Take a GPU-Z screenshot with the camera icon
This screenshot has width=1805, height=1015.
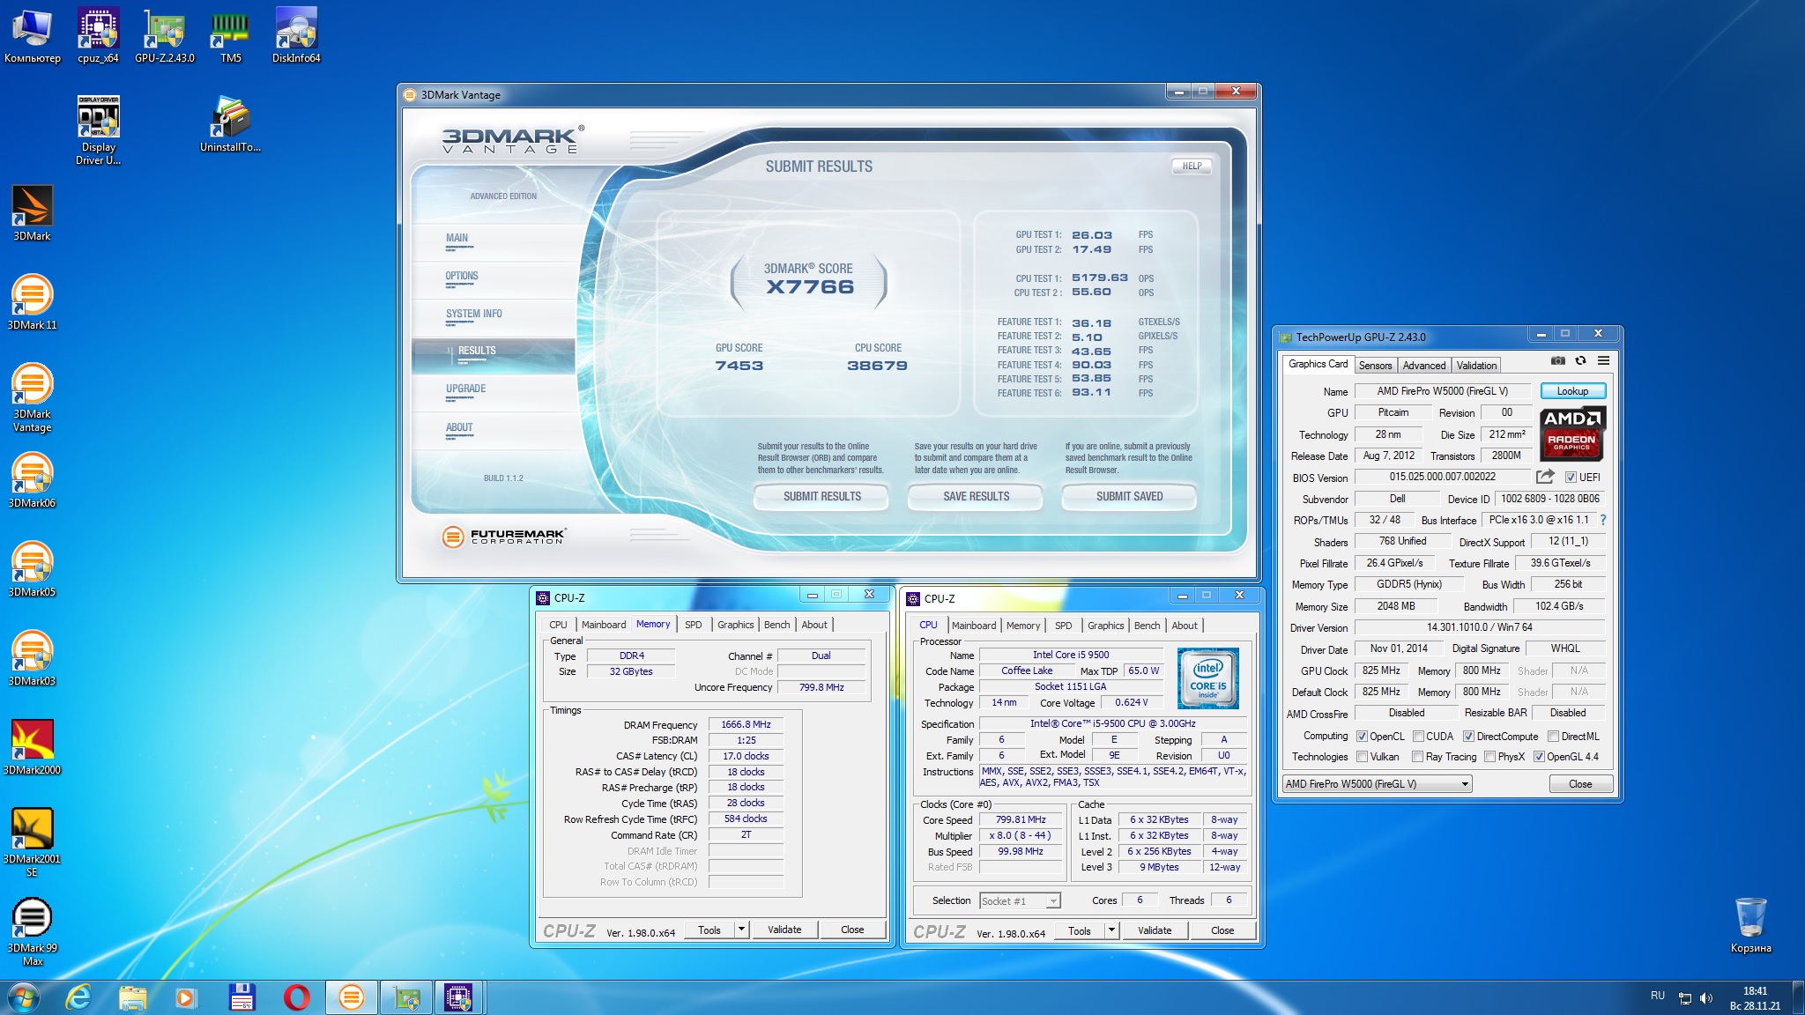click(1558, 360)
